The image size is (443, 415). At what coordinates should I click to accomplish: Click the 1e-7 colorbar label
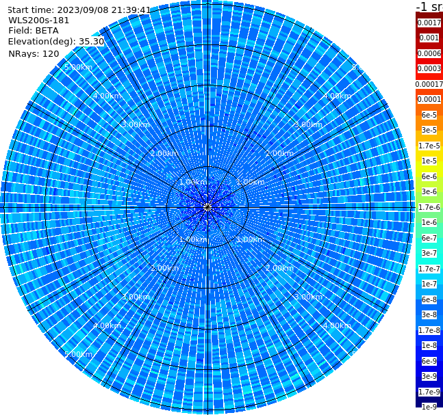[x=429, y=284]
